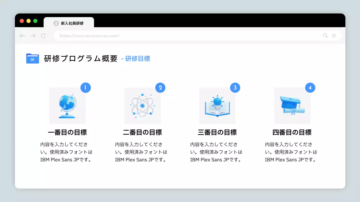Click the blue folder icon labeled 01
This screenshot has width=360, height=202.
pos(32,59)
